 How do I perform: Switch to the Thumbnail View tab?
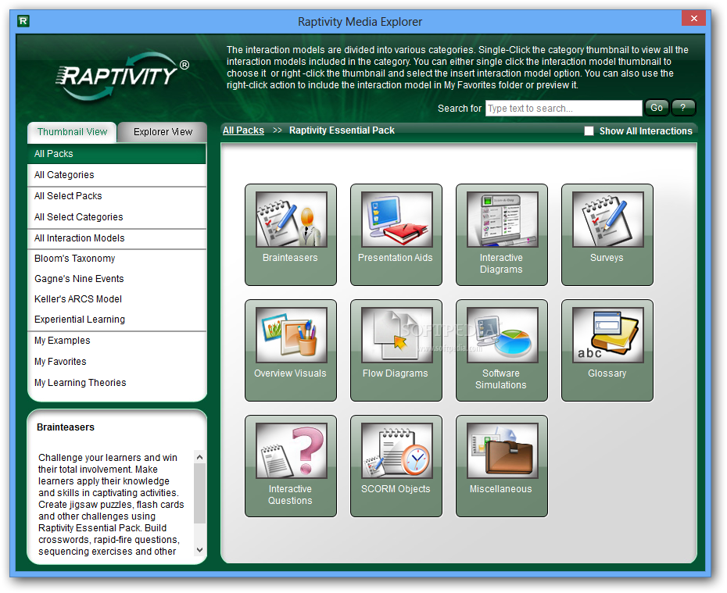(x=72, y=132)
